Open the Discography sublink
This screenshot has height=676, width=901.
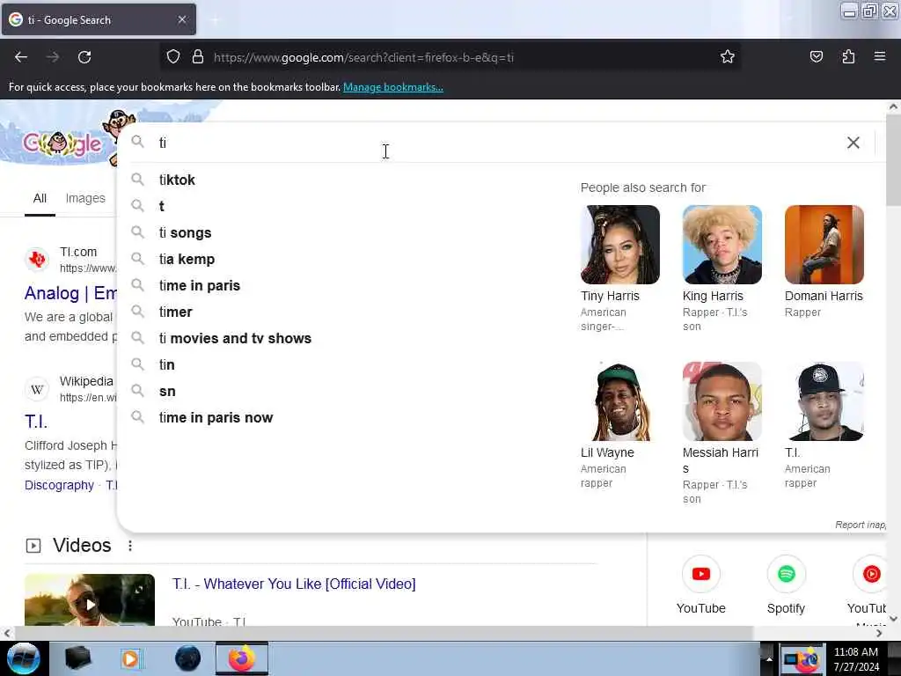59,485
